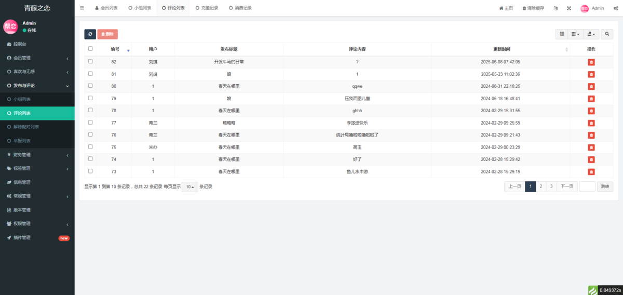
Task: Sort by 编号 column header
Action: coord(115,49)
